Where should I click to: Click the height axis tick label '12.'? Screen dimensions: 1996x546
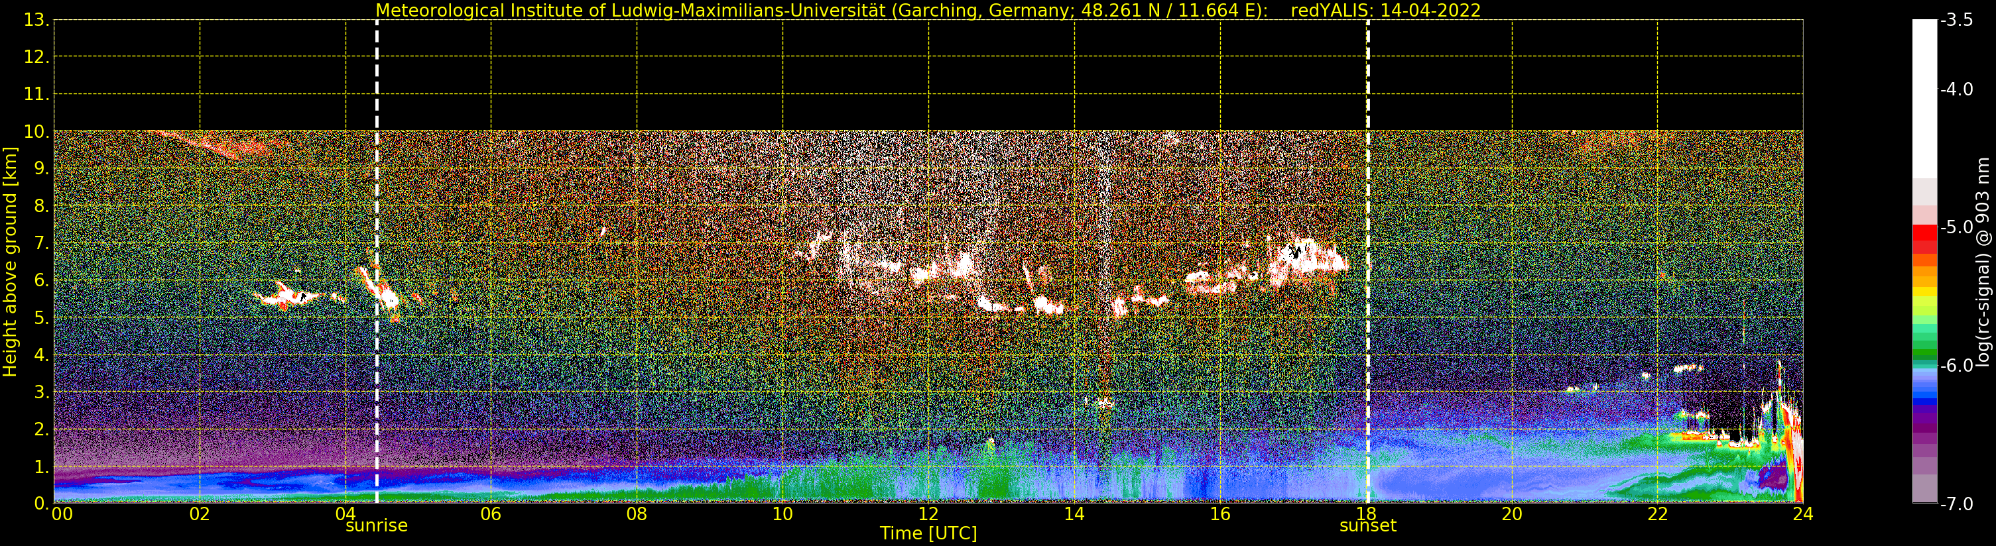coord(36,56)
